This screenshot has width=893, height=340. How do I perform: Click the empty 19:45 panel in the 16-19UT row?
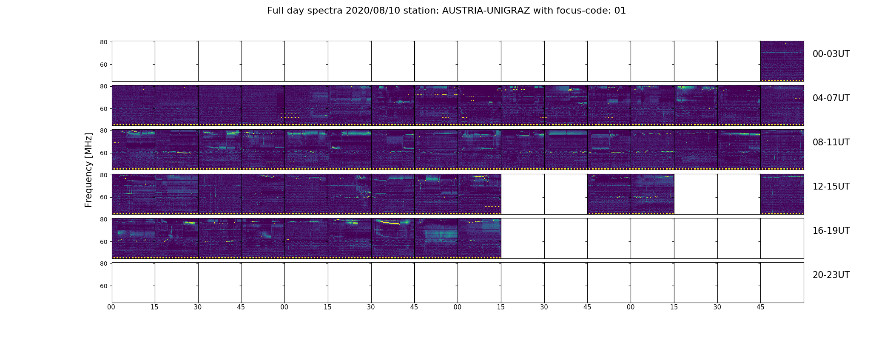(x=782, y=238)
